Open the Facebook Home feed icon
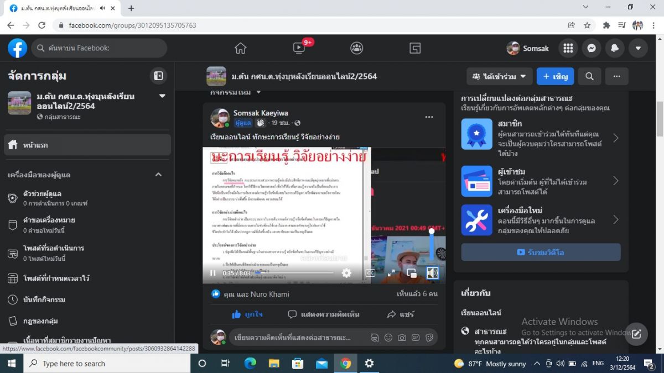The width and height of the screenshot is (664, 373). (x=240, y=48)
